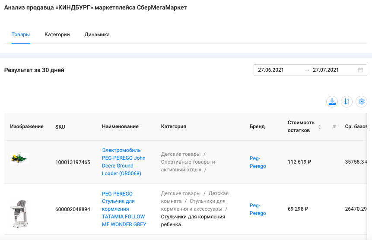Screen dimensions: 372x240
Task: Set the start date 27.06.2021 field
Action: tap(271, 70)
